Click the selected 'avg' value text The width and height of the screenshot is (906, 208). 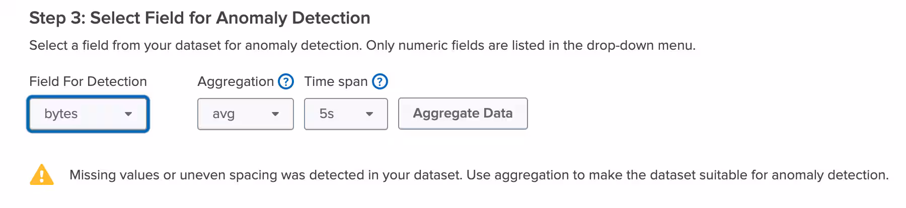point(223,114)
